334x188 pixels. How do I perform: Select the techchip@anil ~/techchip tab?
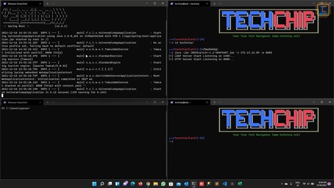188,4
